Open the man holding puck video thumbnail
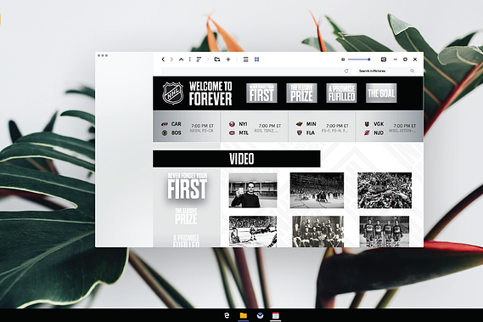 pos(253,190)
